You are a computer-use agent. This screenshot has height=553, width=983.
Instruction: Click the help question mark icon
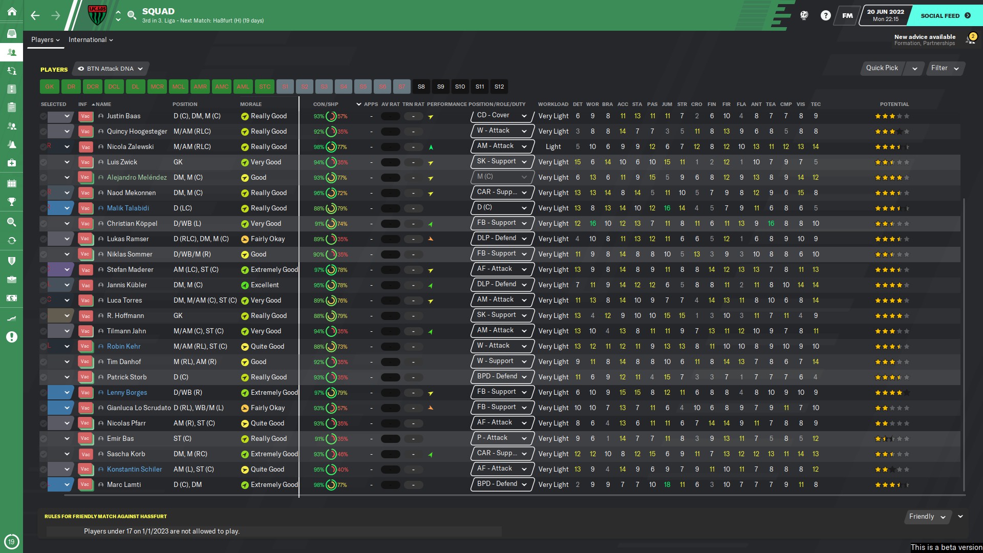(825, 15)
